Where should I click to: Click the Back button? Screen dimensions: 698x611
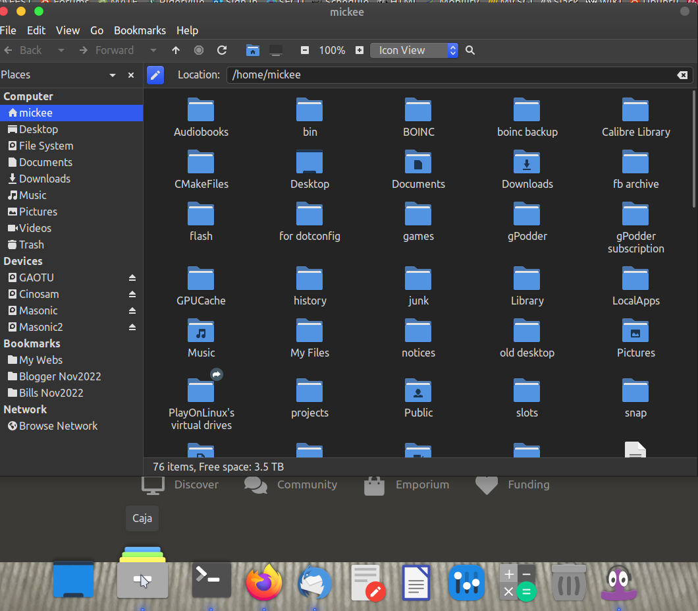[x=23, y=50]
